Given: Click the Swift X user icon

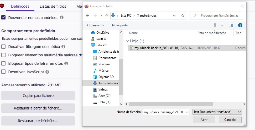Looking at the screenshot, I should coord(93,39).
